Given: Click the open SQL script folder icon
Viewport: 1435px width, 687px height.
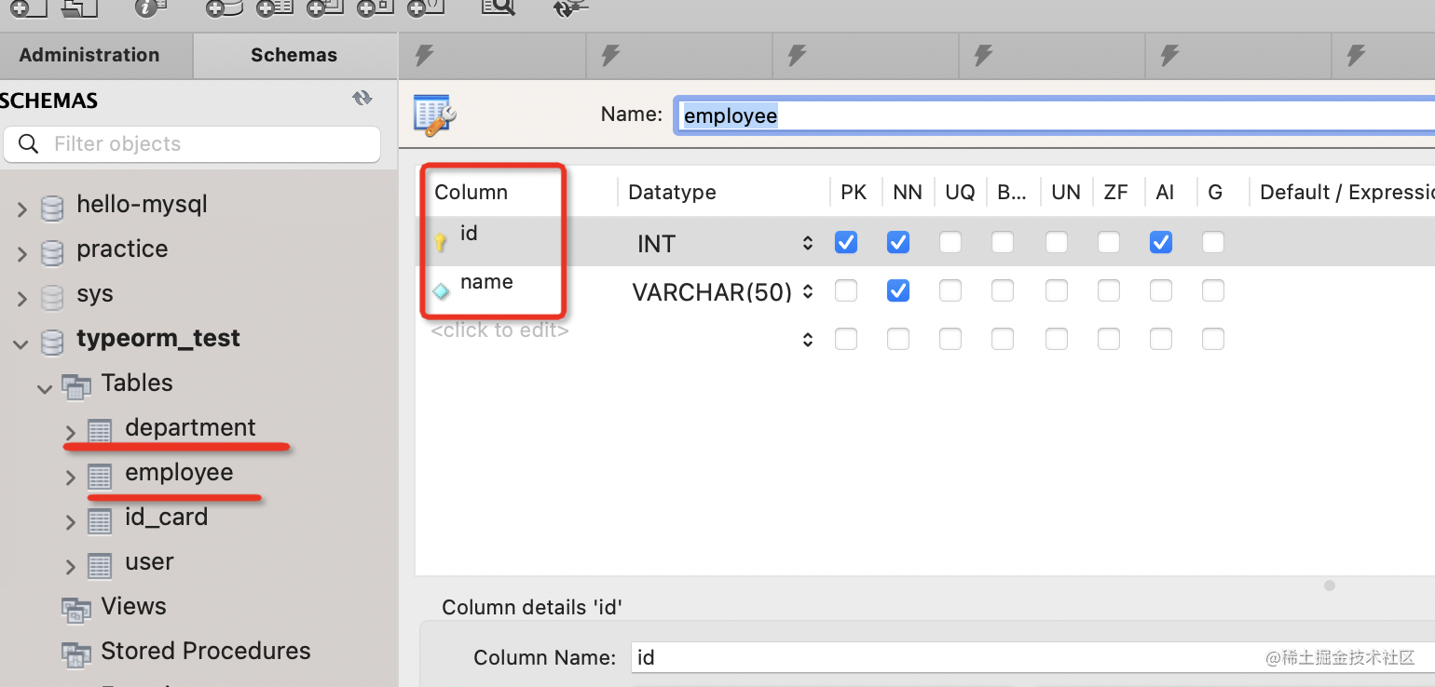Looking at the screenshot, I should tap(80, 7).
